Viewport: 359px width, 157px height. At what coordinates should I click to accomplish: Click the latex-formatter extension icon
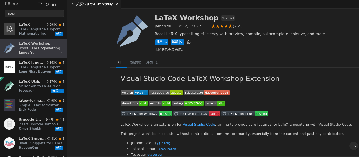tap(9, 105)
